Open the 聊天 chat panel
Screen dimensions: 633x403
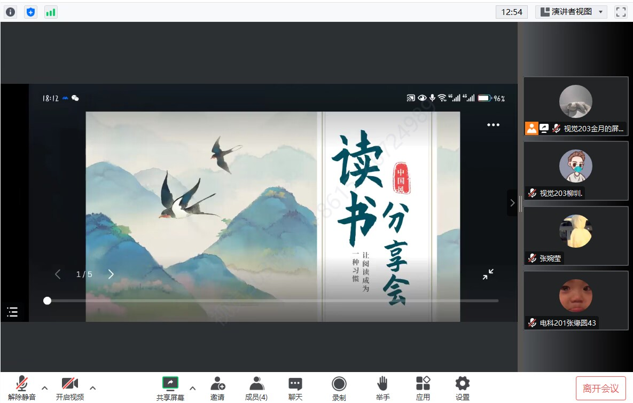pos(295,388)
